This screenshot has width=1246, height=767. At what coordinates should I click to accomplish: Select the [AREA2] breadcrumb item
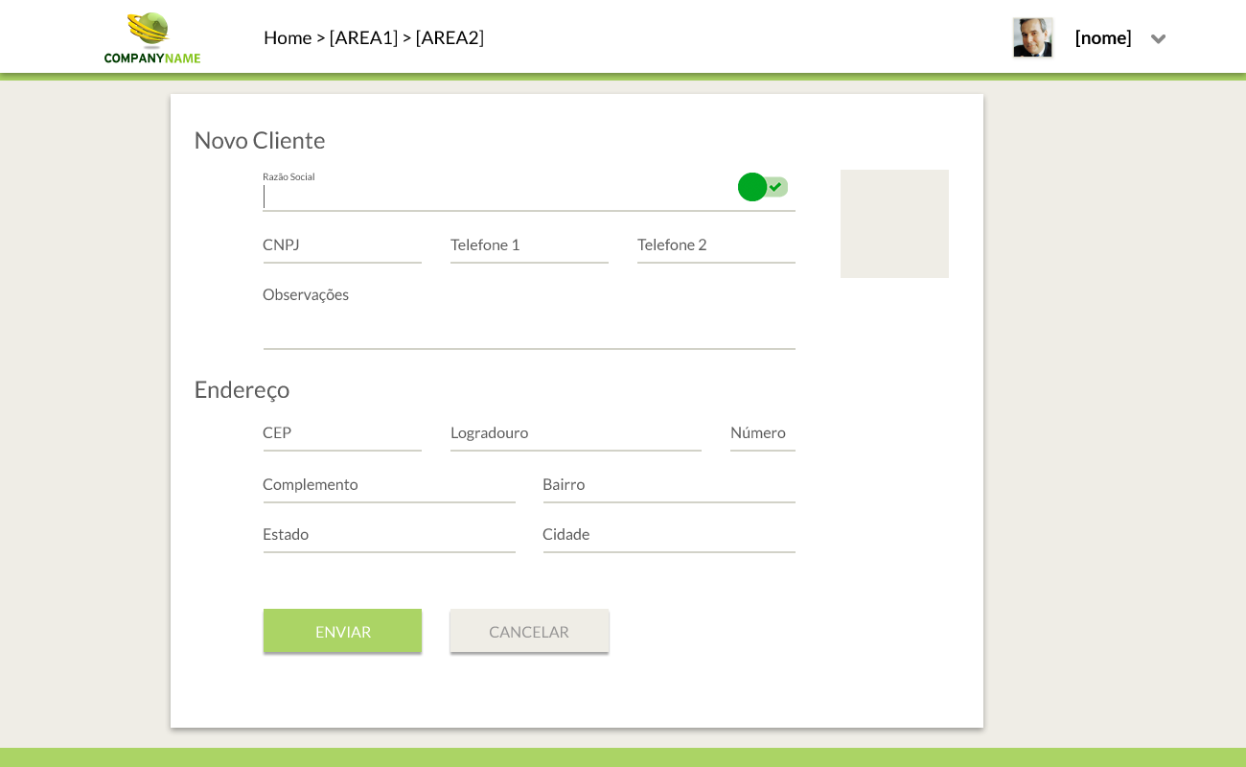point(450,37)
